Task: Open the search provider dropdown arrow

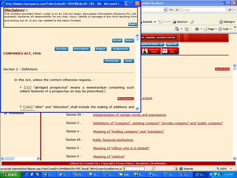Action: point(234,10)
